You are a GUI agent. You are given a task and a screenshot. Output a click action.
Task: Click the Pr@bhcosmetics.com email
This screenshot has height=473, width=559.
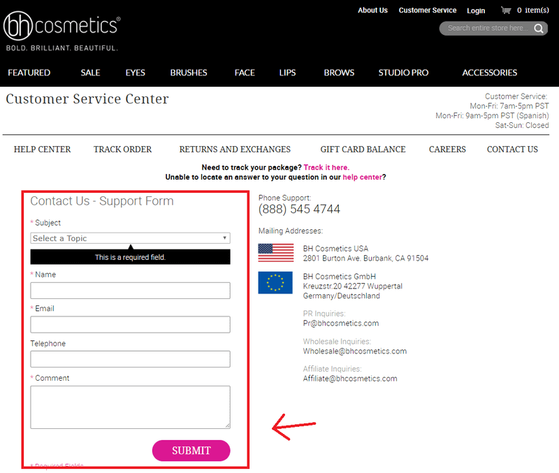341,323
